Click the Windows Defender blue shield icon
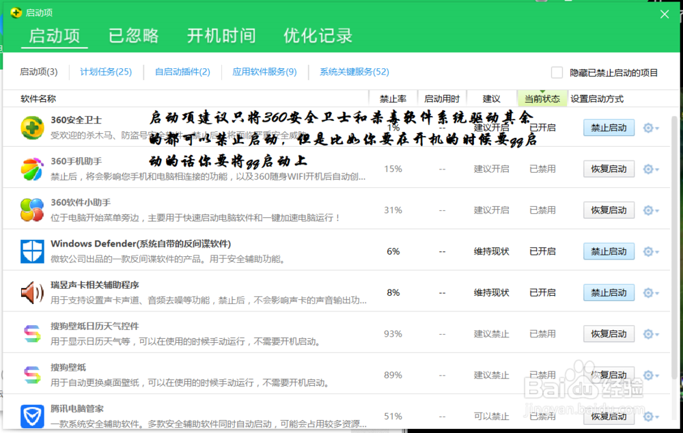 [x=31, y=251]
